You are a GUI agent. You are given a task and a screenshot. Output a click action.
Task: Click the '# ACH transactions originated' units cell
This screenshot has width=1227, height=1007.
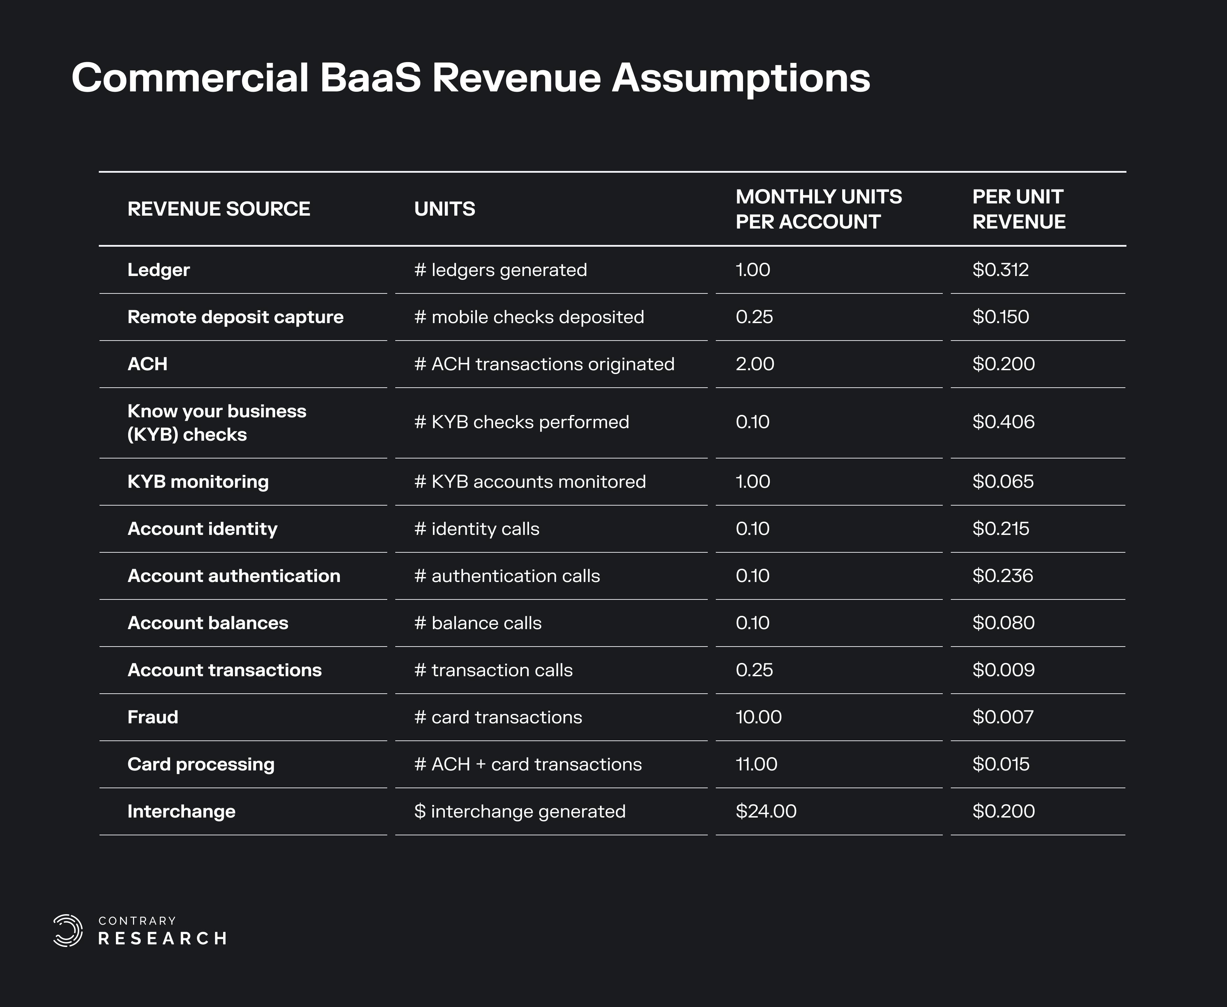click(x=544, y=364)
